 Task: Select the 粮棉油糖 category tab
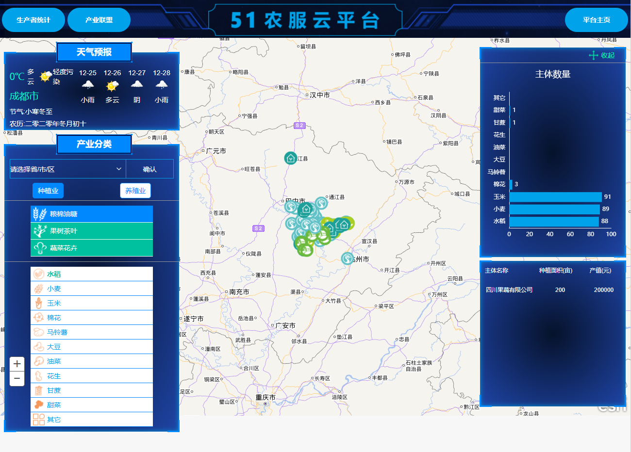click(92, 214)
